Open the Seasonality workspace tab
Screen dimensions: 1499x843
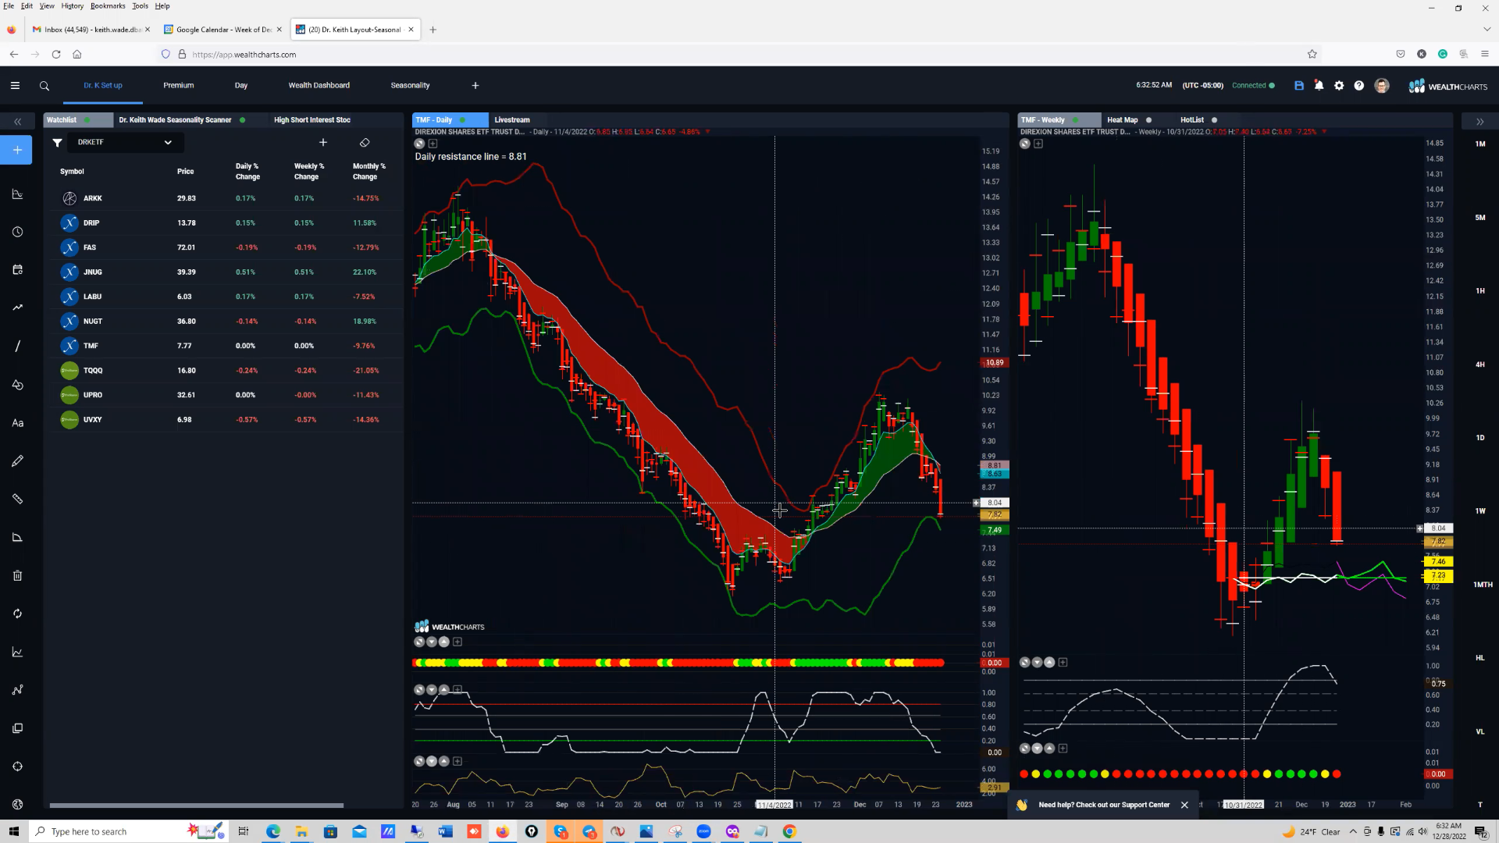click(x=410, y=86)
